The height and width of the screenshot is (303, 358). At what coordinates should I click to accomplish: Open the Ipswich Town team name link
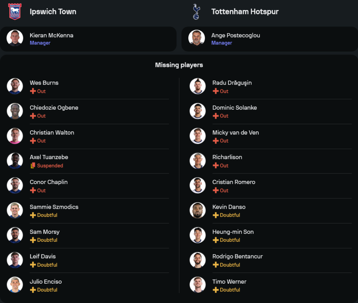(x=53, y=11)
